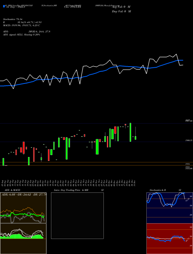The image size is (193, 254).
Task: Click the blue SMA line's right end
Action: (x=183, y=60)
